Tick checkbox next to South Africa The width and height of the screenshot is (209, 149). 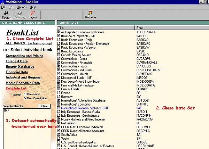59,134
